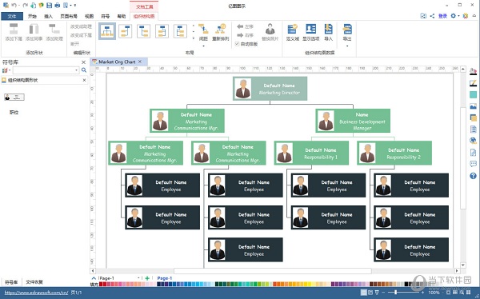Expand the layout gallery more arrow
Screen dimensions: 480x299
194,38
